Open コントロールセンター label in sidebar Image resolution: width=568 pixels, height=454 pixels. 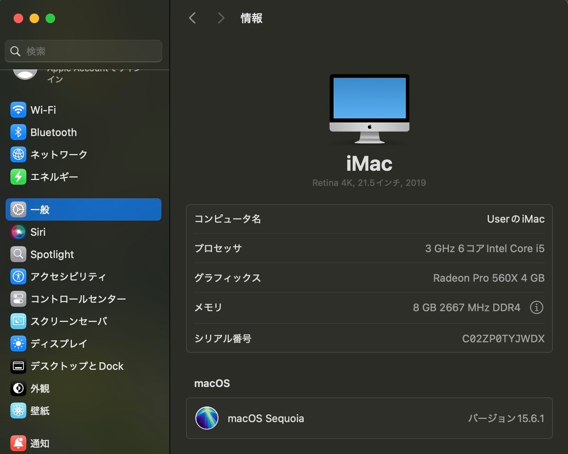tap(78, 299)
